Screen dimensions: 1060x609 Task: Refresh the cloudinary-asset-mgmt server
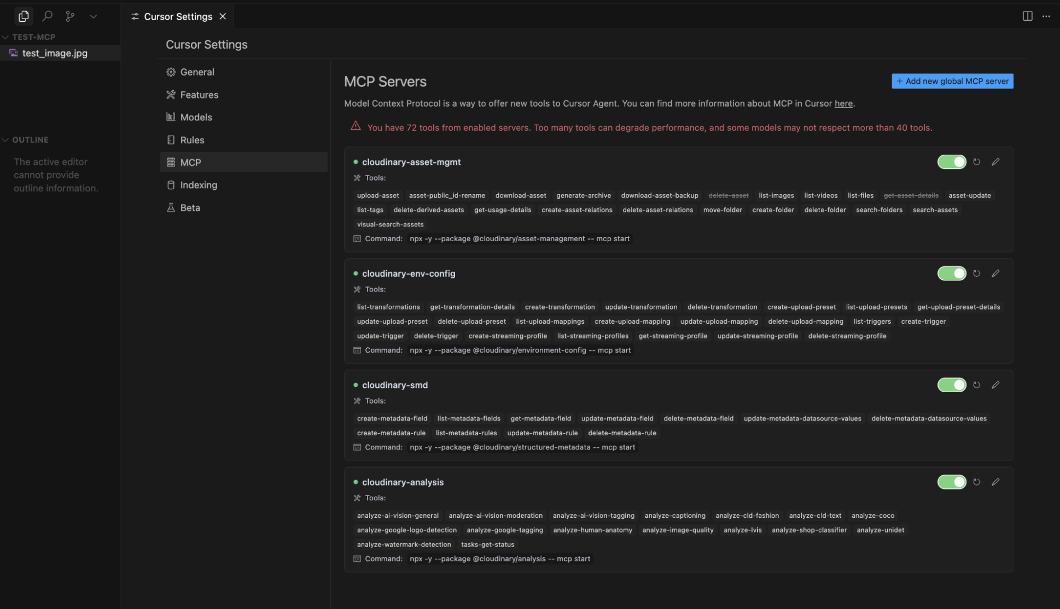click(976, 162)
